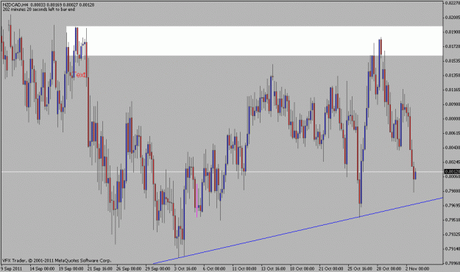Click the '21 Sep 16:00' time label
Image resolution: width=460 pixels, height=272 pixels.
pyautogui.click(x=100, y=269)
